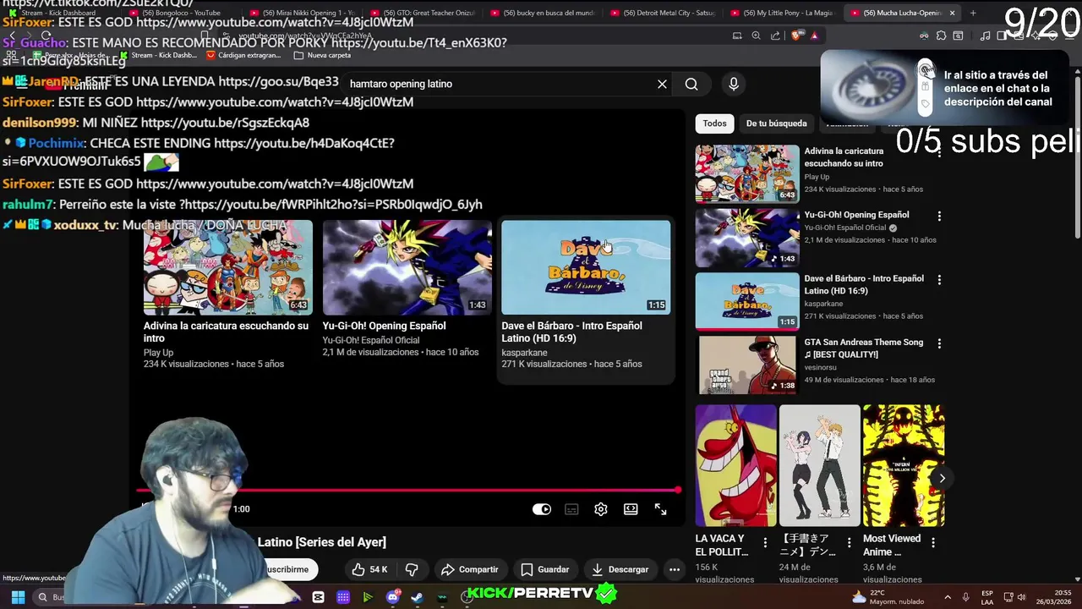The width and height of the screenshot is (1082, 609).
Task: Open GTA San Andreas Theme Song thumbnail
Action: [747, 365]
